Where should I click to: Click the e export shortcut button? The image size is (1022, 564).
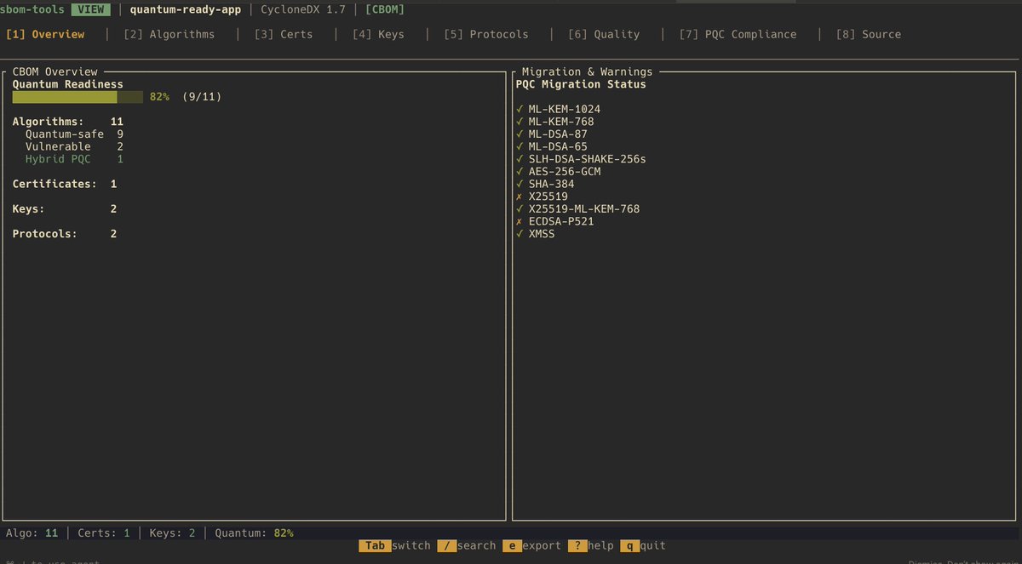click(532, 545)
